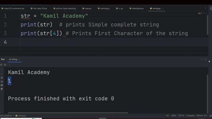Toggle scroll to end of console
The height and width of the screenshot is (119, 212).
(2, 82)
